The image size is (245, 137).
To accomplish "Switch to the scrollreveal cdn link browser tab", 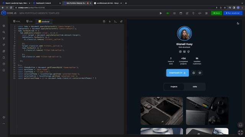I will [108, 3].
